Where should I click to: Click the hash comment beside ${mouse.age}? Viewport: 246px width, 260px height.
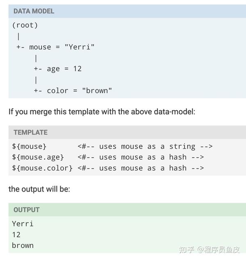point(141,157)
